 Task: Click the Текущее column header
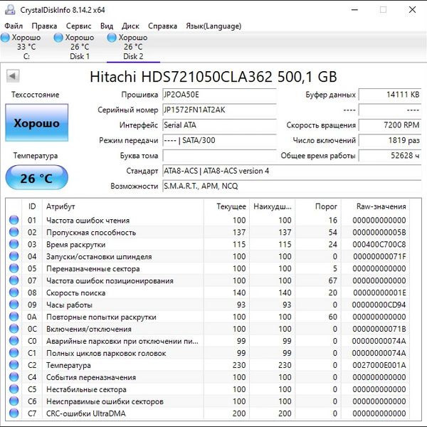point(226,206)
